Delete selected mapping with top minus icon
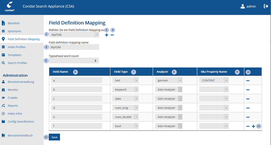This screenshot has height=145, width=271. pyautogui.click(x=112, y=35)
